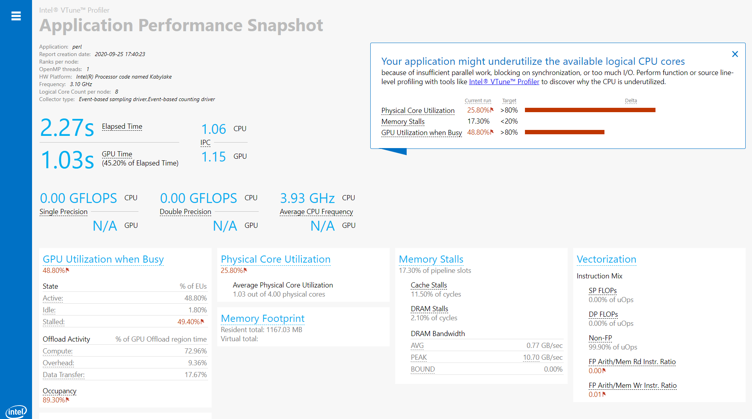Screen dimensions: 752x419
Task: Click the Vectorization section heading
Action: [x=606, y=259]
